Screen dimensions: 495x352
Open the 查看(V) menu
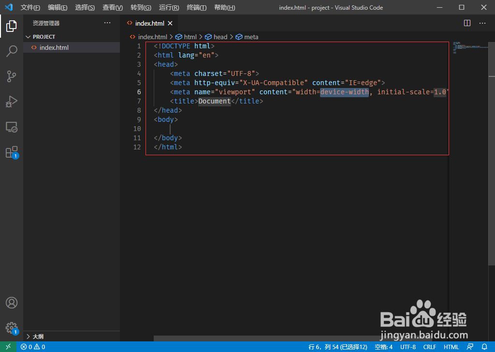click(112, 7)
